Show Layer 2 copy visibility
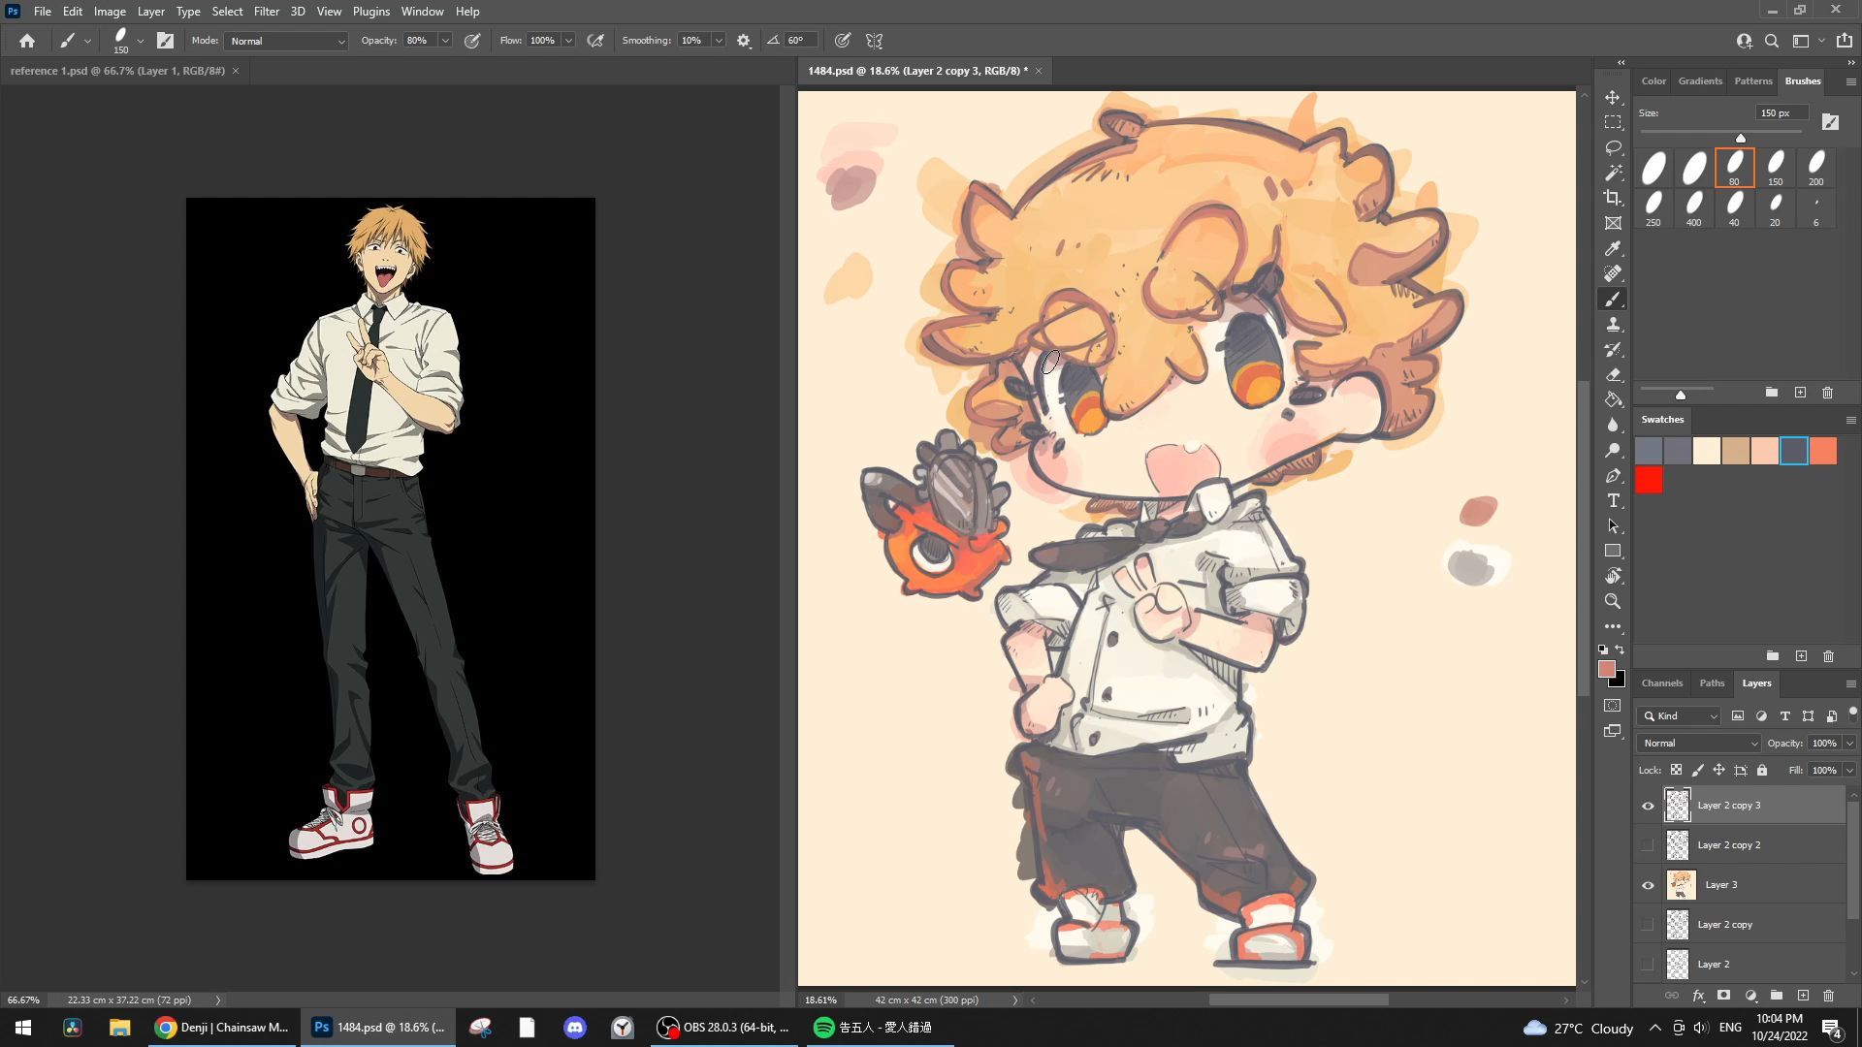Image resolution: width=1862 pixels, height=1047 pixels. coord(1648,925)
